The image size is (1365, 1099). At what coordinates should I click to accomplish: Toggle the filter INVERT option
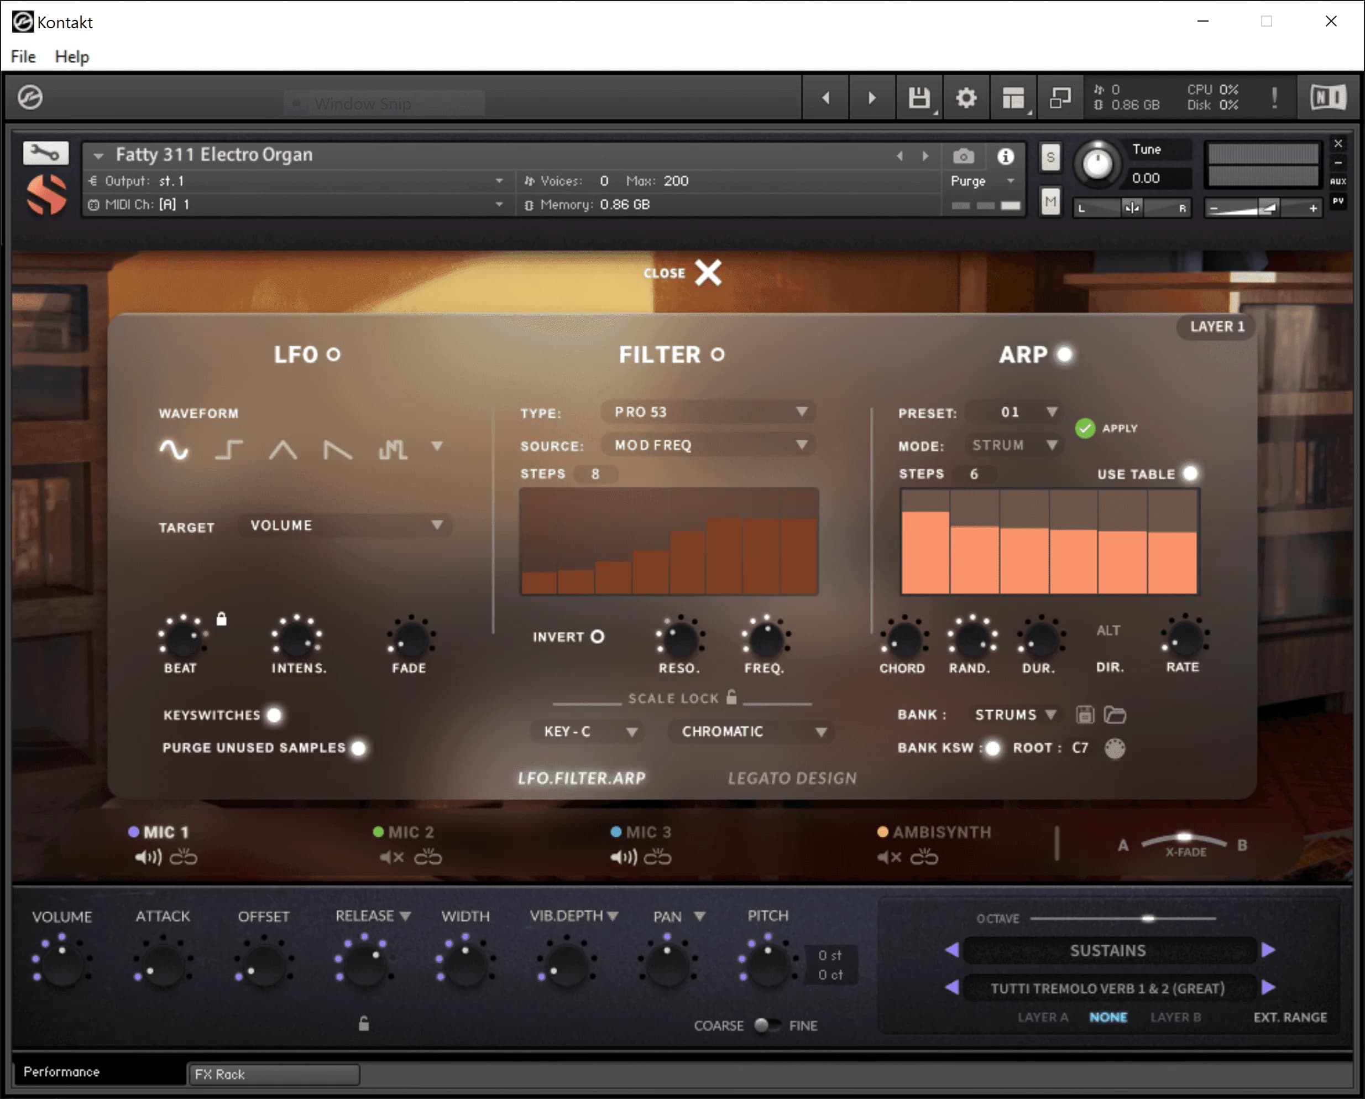pyautogui.click(x=597, y=637)
